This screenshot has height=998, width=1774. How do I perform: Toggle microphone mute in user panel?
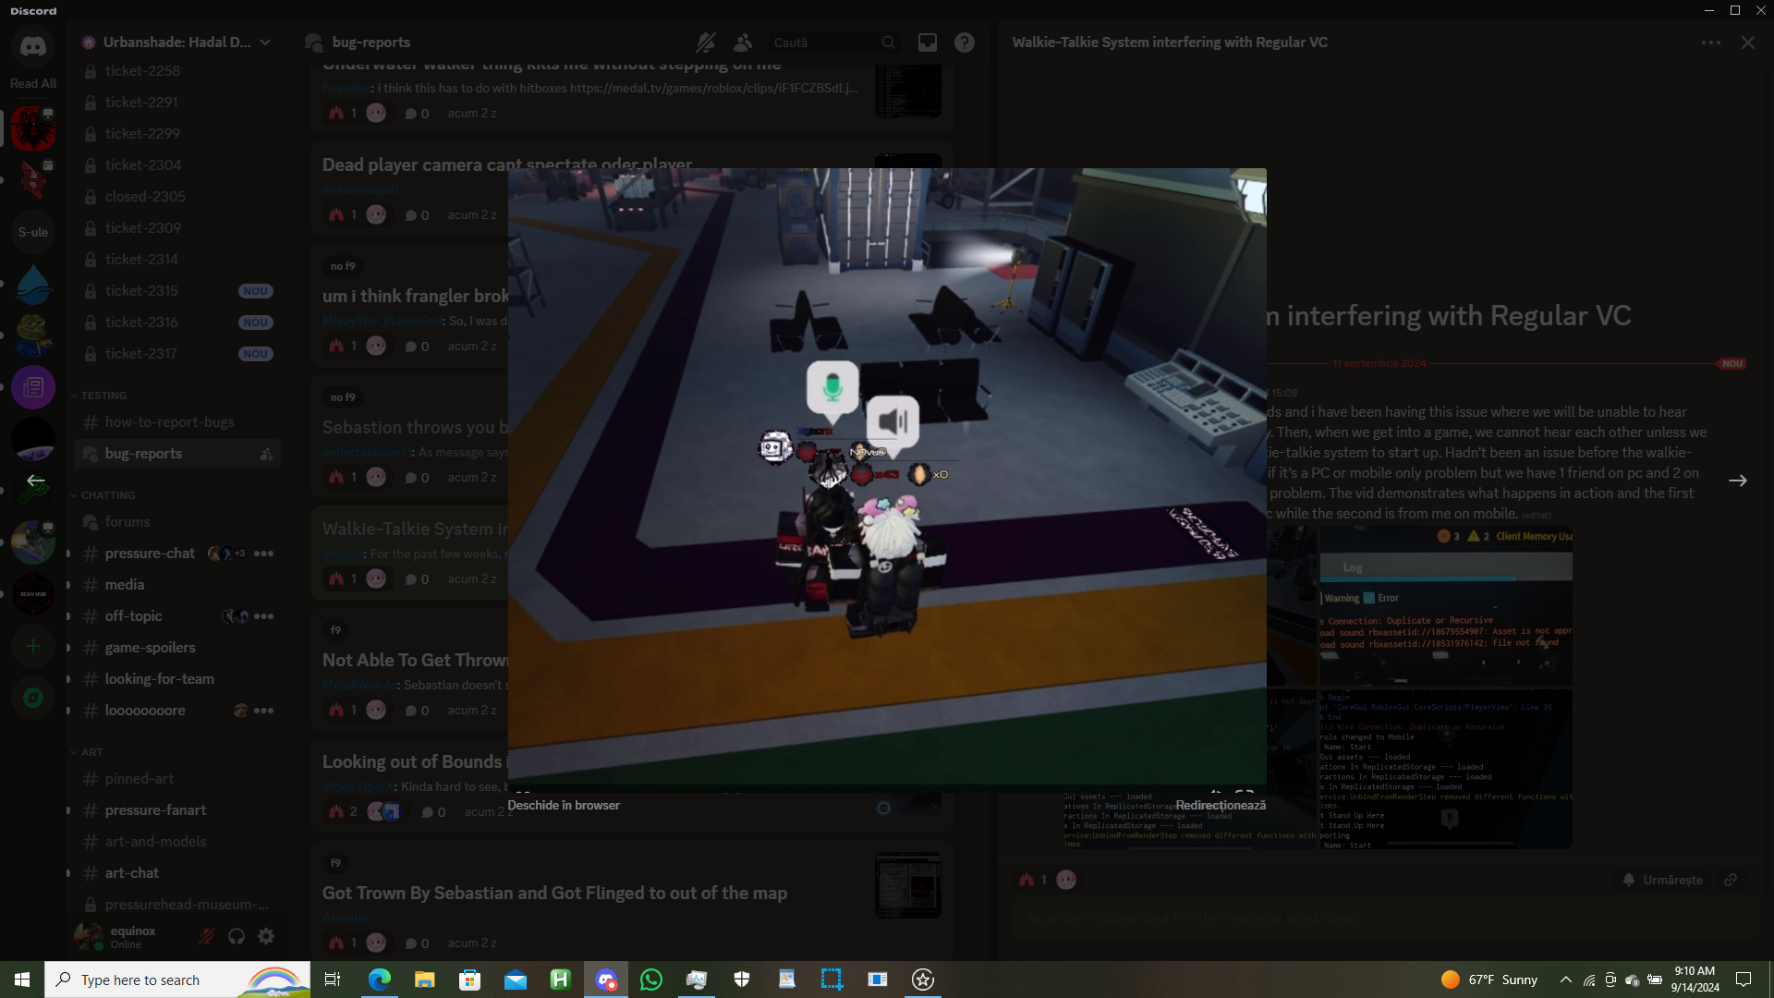[x=207, y=936]
